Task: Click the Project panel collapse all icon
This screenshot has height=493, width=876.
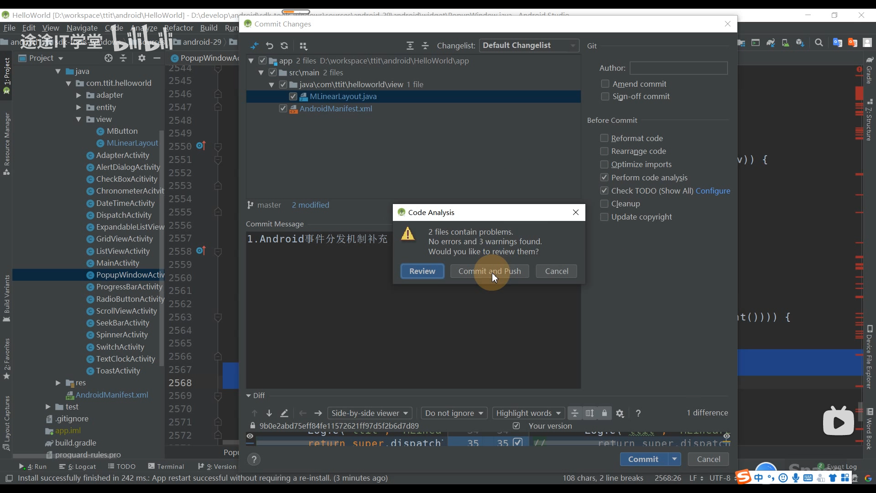Action: pyautogui.click(x=123, y=58)
